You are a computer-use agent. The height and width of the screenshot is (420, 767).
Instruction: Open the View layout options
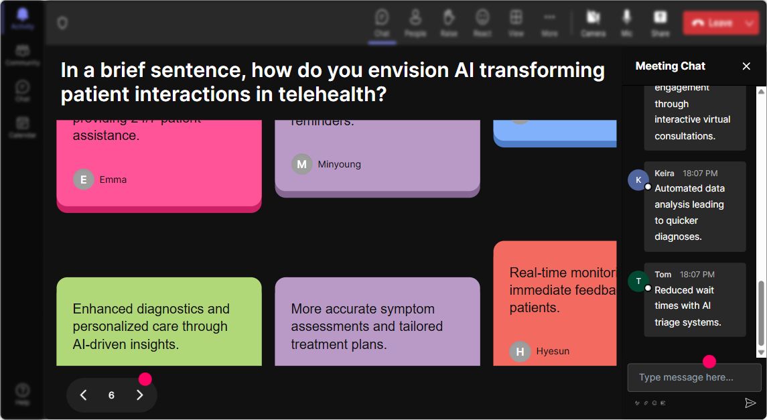point(516,23)
